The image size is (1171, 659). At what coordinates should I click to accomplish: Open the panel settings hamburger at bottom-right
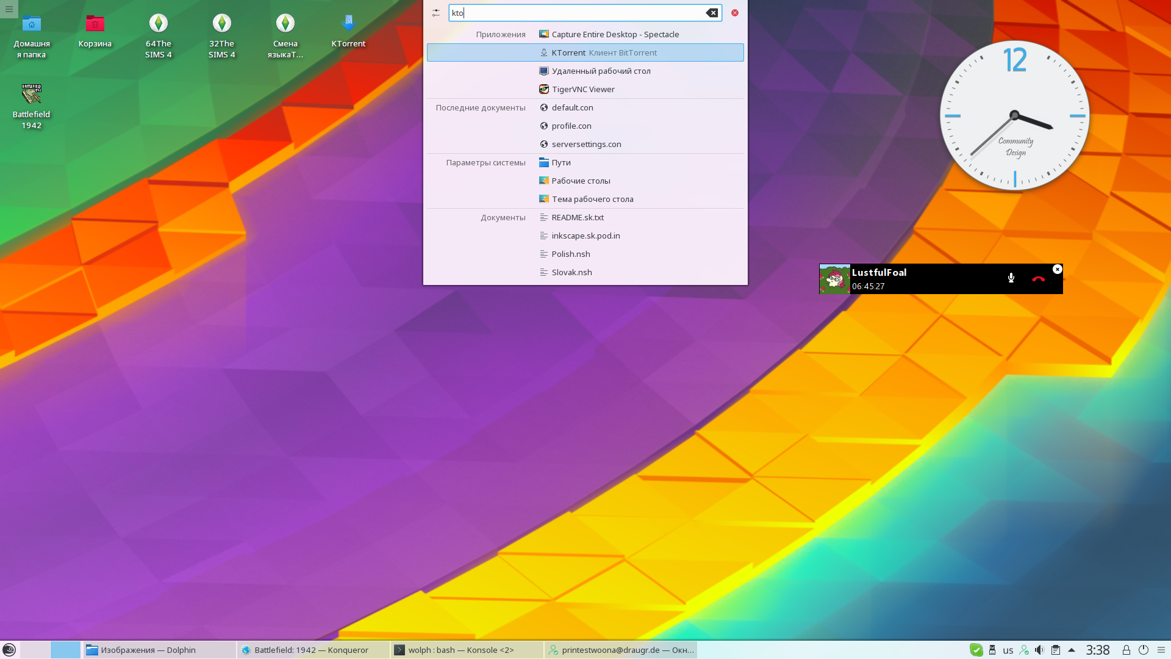(x=1161, y=650)
